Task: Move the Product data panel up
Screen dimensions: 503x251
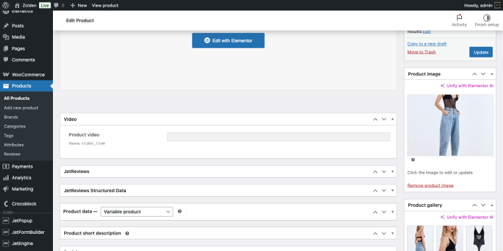Action: [x=375, y=212]
